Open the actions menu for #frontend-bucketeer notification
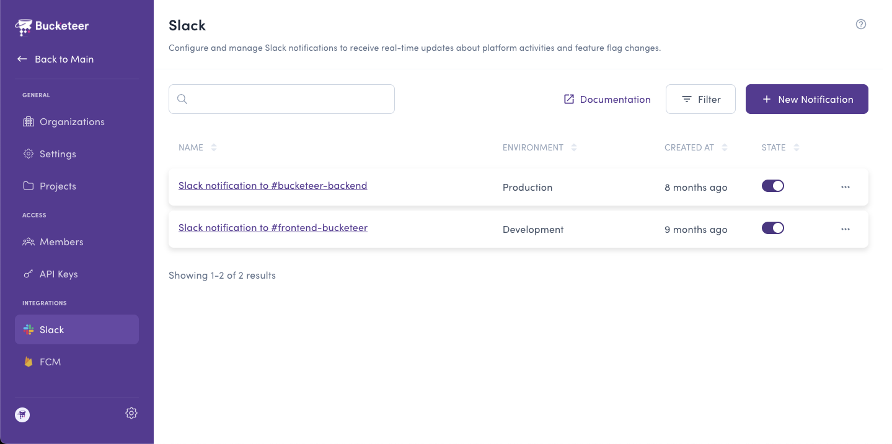 [x=846, y=229]
